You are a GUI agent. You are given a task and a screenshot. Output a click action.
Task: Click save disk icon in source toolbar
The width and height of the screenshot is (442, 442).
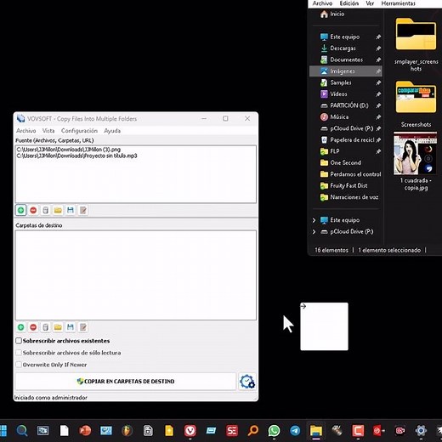pos(71,210)
